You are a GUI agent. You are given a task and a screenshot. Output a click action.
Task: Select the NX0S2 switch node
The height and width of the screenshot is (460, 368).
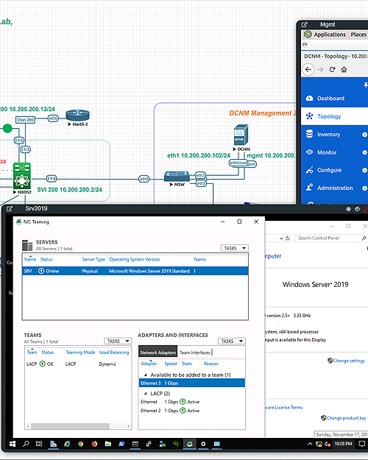click(22, 176)
